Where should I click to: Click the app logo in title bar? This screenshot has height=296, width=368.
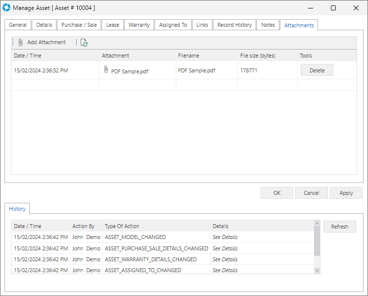[x=6, y=8]
